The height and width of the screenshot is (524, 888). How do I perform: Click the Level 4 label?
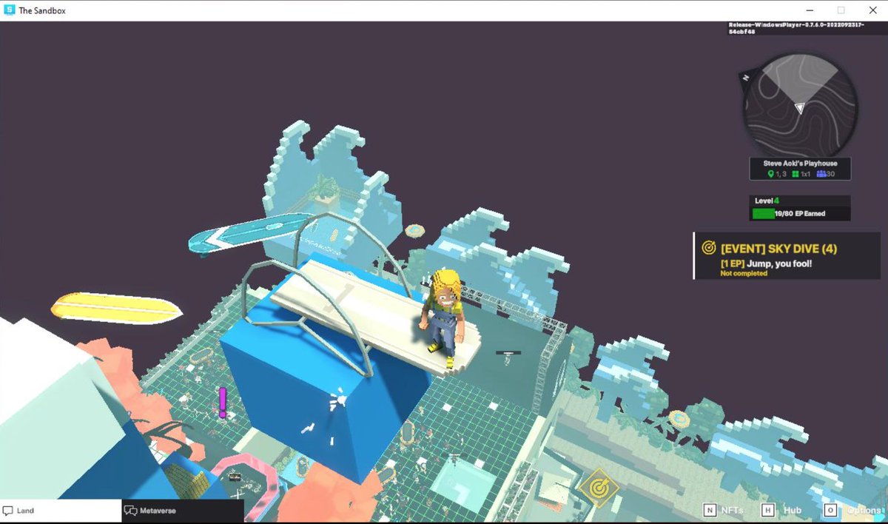click(766, 201)
